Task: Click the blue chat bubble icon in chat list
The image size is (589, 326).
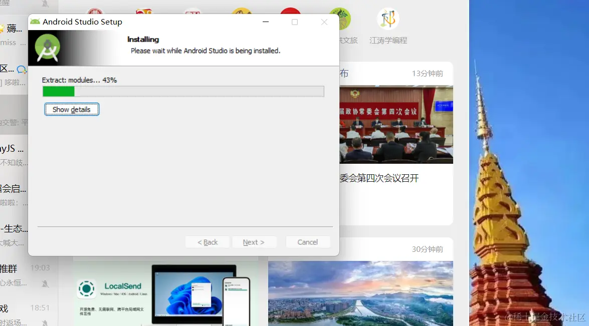Action: tap(22, 70)
